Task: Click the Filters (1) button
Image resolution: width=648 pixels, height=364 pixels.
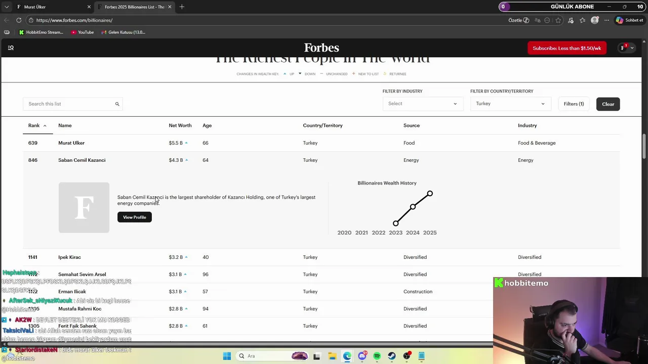Action: pyautogui.click(x=574, y=104)
